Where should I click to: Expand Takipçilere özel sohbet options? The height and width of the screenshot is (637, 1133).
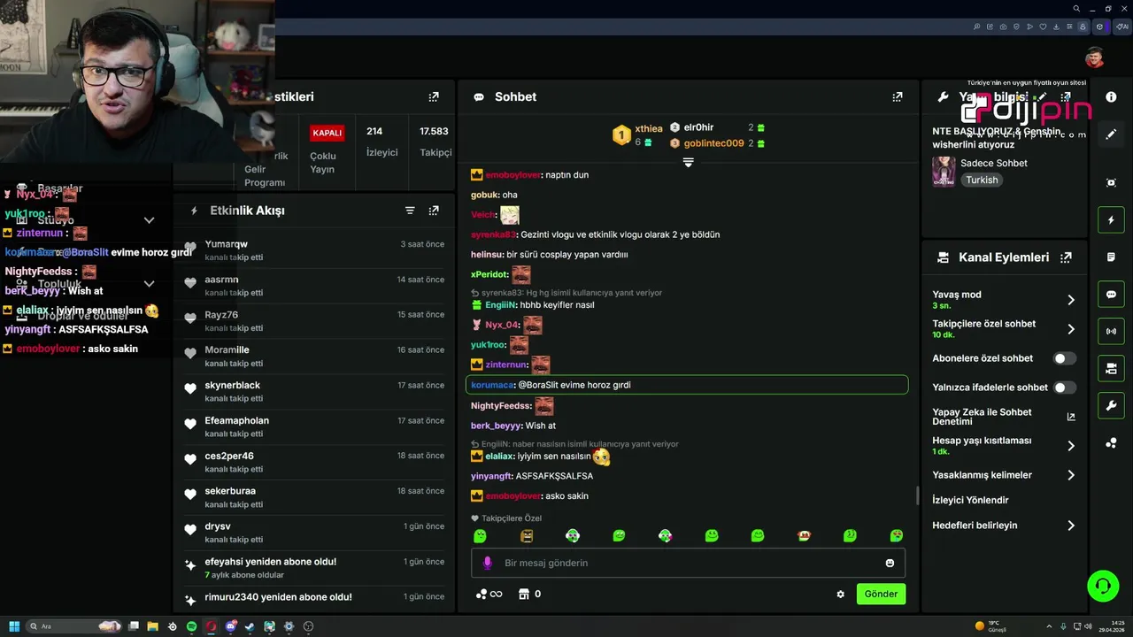click(1071, 329)
